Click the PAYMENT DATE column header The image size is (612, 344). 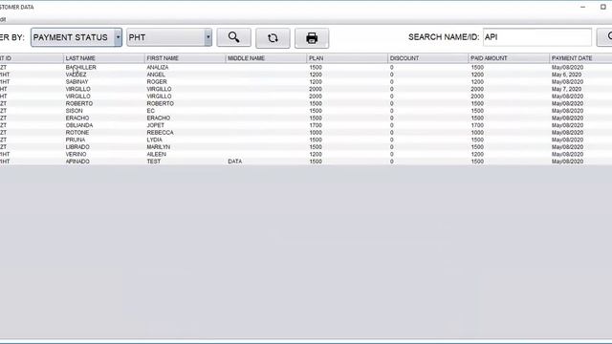(580, 58)
